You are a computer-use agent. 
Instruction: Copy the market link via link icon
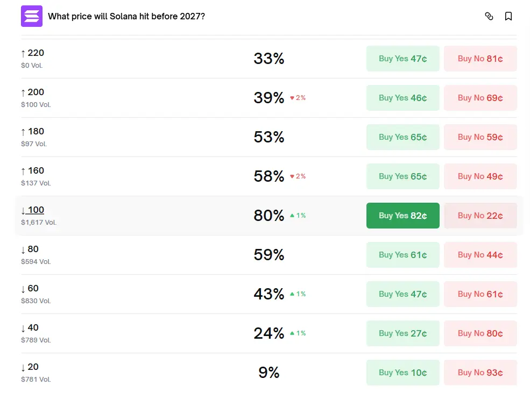(489, 16)
